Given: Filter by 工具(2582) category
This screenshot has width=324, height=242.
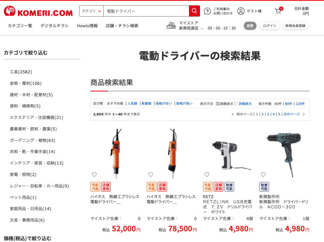Looking at the screenshot, I should 21,72.
